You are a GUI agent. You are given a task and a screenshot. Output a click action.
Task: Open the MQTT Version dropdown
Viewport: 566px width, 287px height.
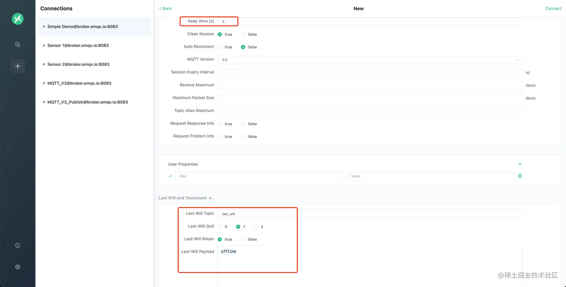[370, 60]
